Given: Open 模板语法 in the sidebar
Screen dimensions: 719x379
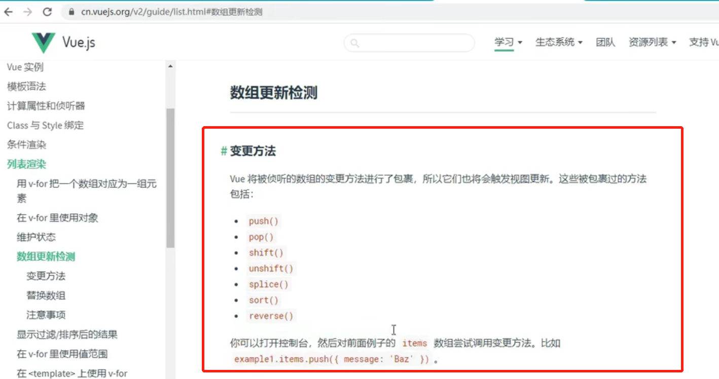Looking at the screenshot, I should point(26,87).
